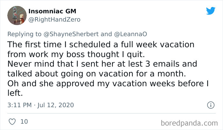The width and height of the screenshot is (223, 130).
Task: Like the tweet with the heart icon
Action: tap(12, 122)
